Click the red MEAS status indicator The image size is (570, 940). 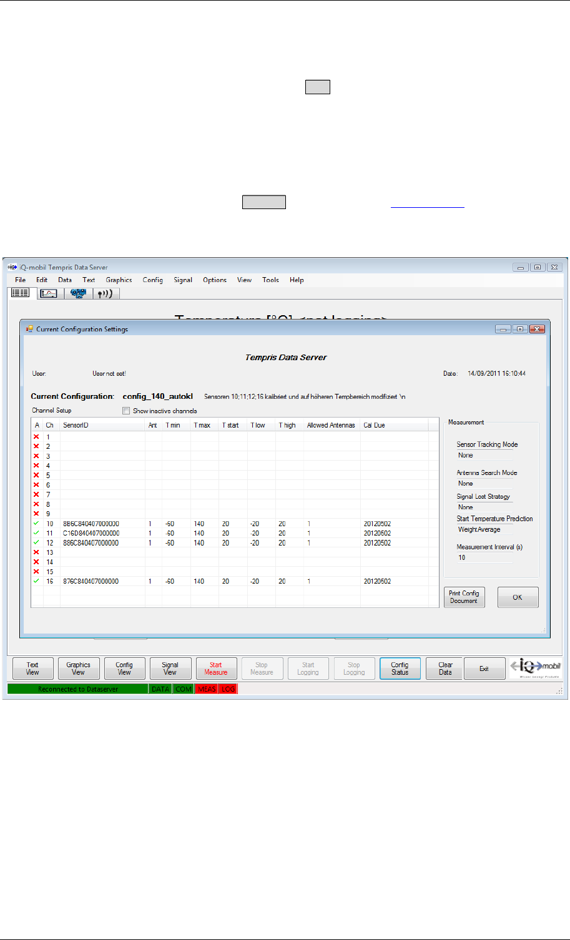point(207,689)
